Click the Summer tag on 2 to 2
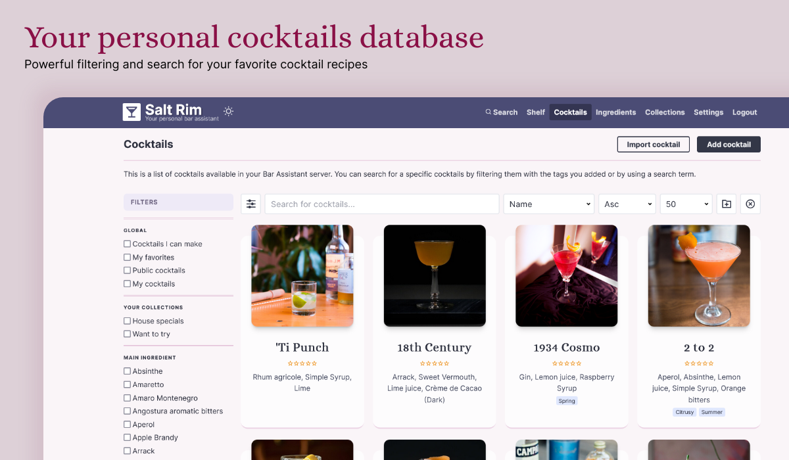 [712, 412]
